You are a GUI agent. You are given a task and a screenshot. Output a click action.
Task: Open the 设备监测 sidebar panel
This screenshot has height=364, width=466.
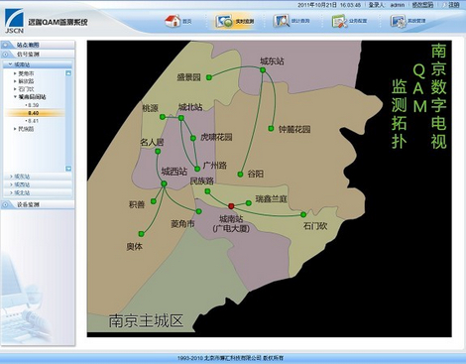point(38,204)
